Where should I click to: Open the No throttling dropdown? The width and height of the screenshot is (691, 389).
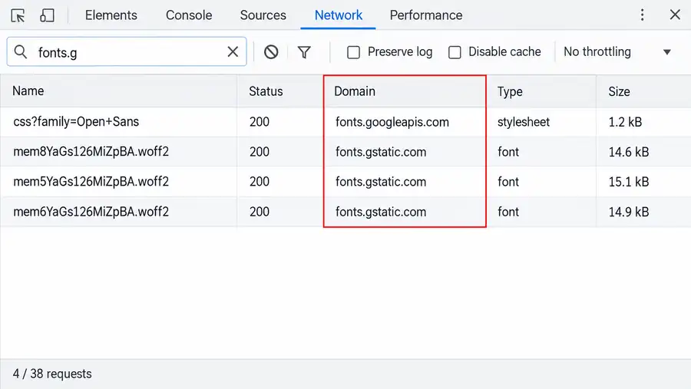click(617, 52)
